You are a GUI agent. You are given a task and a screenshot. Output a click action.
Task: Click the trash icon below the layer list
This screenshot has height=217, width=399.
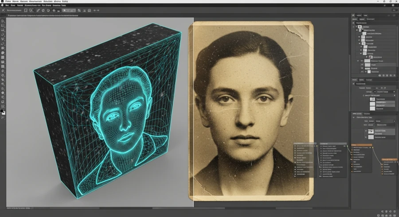[395, 75]
